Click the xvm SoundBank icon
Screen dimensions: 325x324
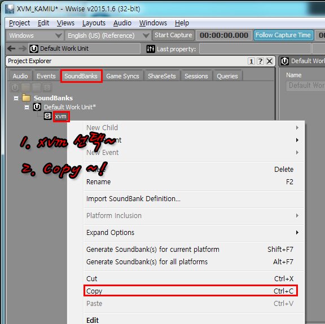47,116
